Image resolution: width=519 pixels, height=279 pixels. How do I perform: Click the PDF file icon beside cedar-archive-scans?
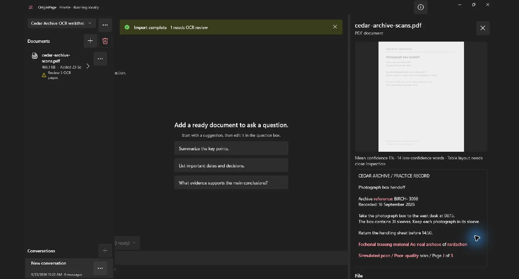click(x=35, y=56)
